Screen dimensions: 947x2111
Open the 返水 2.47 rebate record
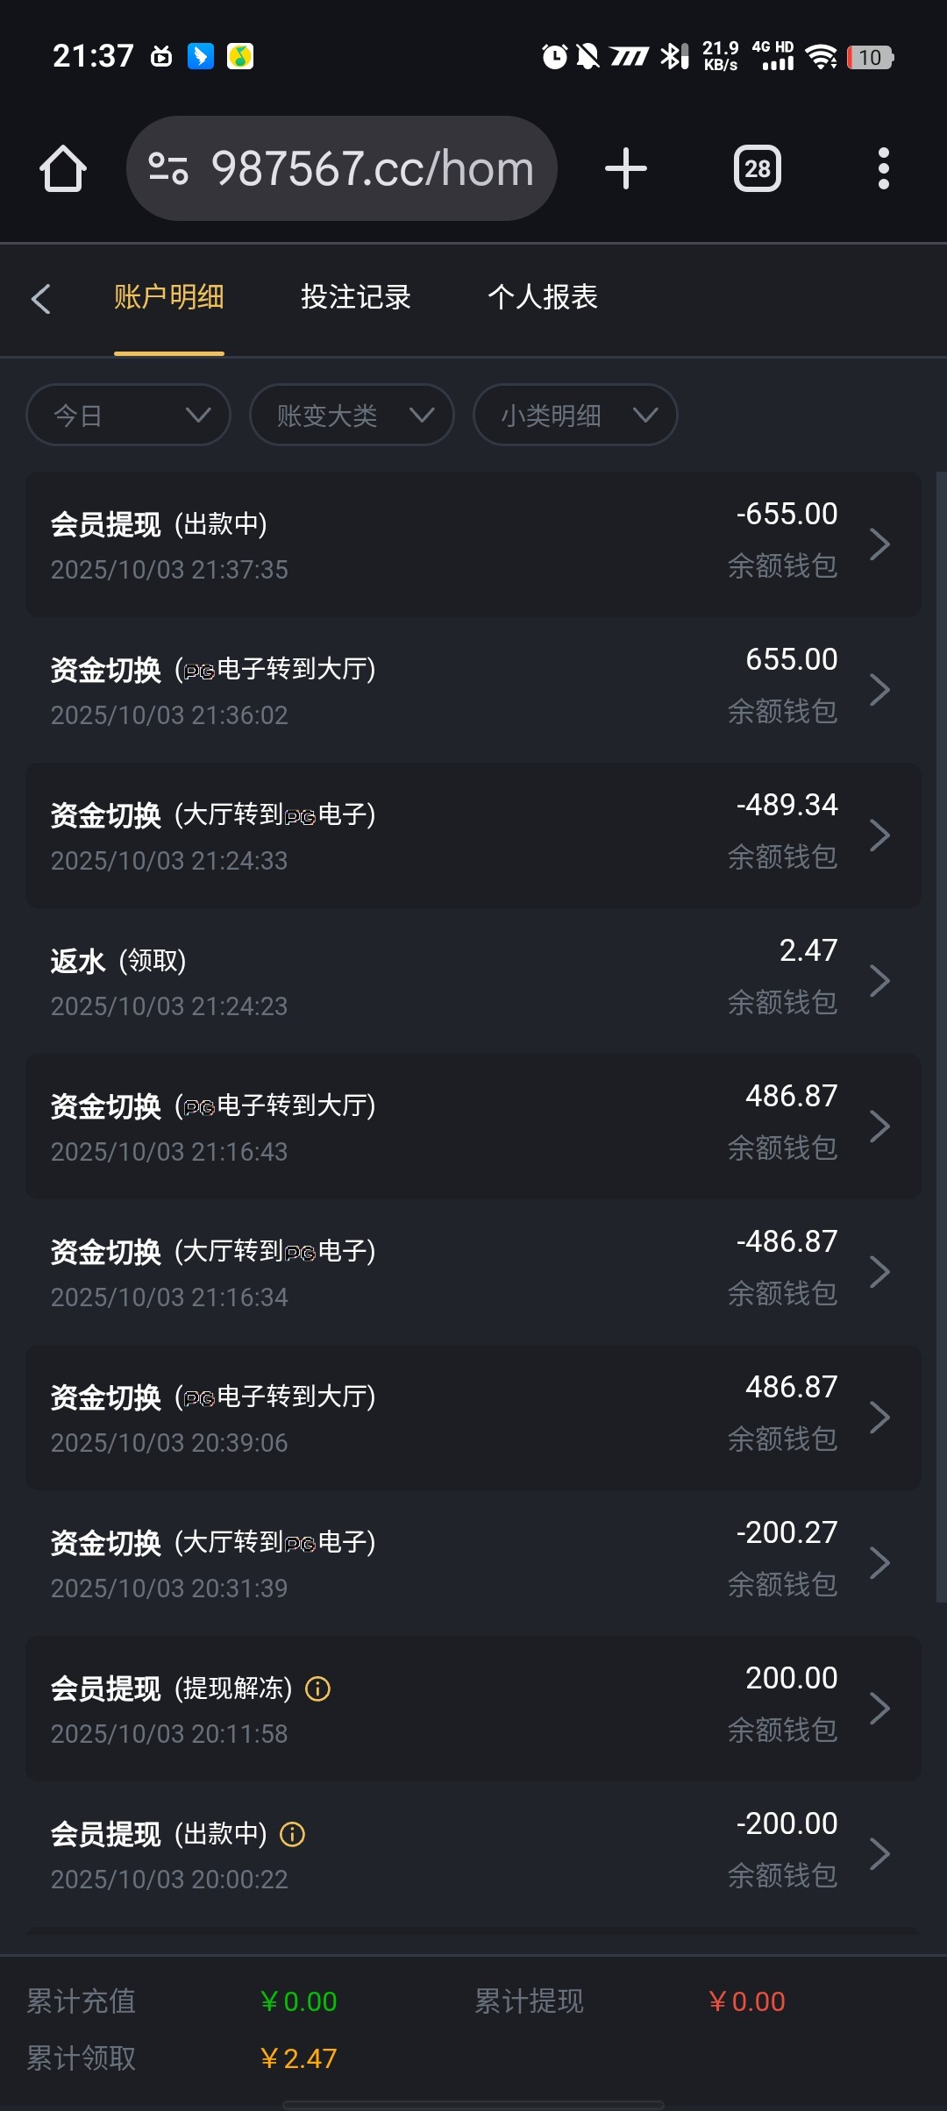point(473,981)
